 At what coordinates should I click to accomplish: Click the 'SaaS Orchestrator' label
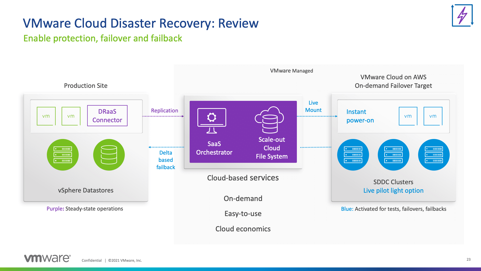pyautogui.click(x=214, y=148)
